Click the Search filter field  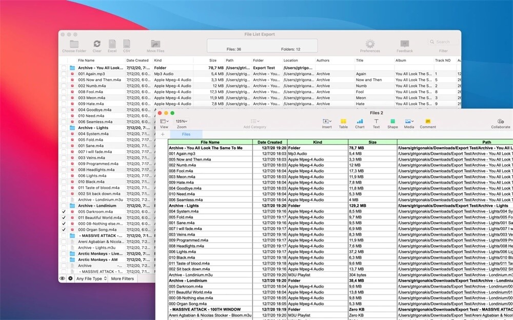pyautogui.click(x=443, y=42)
